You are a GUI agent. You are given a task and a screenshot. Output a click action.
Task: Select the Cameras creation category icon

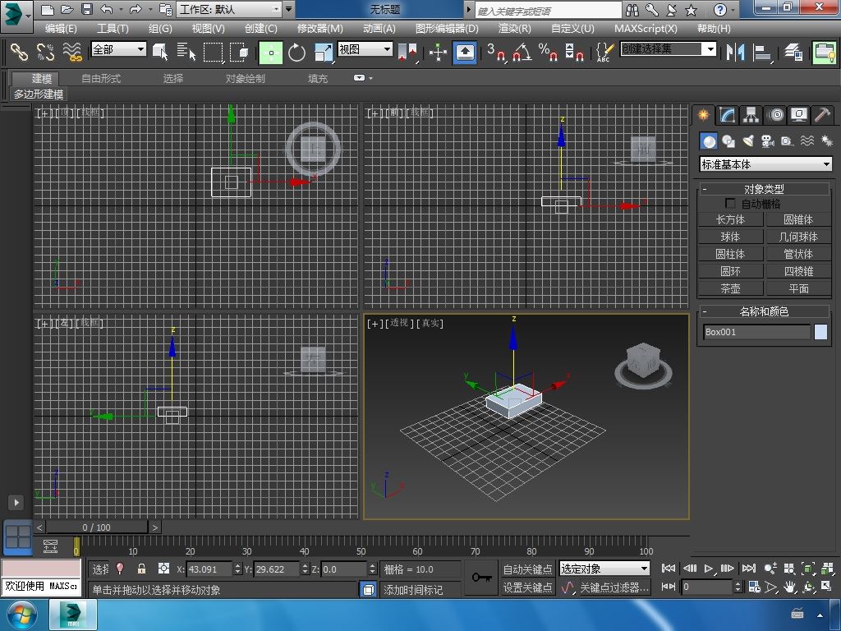point(767,141)
